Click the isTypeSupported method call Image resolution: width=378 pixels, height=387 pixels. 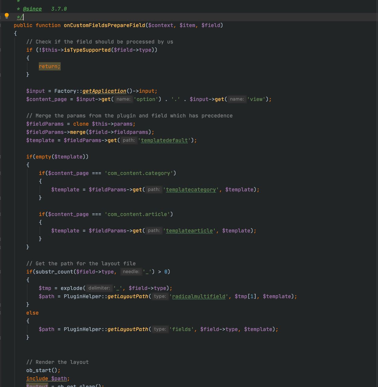pos(87,50)
